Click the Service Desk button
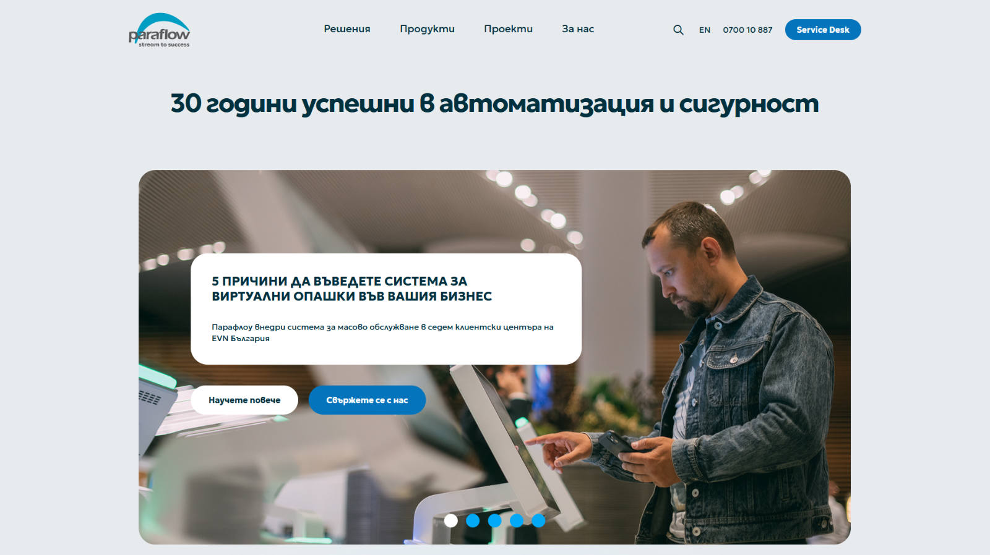Screen dimensions: 990x555 pyautogui.click(x=823, y=30)
